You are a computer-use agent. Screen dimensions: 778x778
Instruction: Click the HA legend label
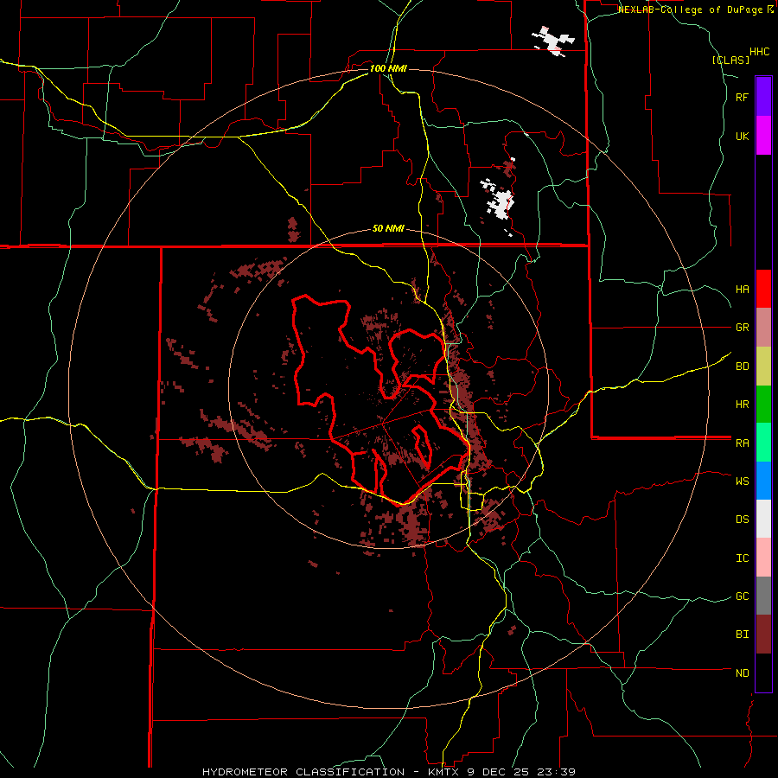click(x=742, y=290)
